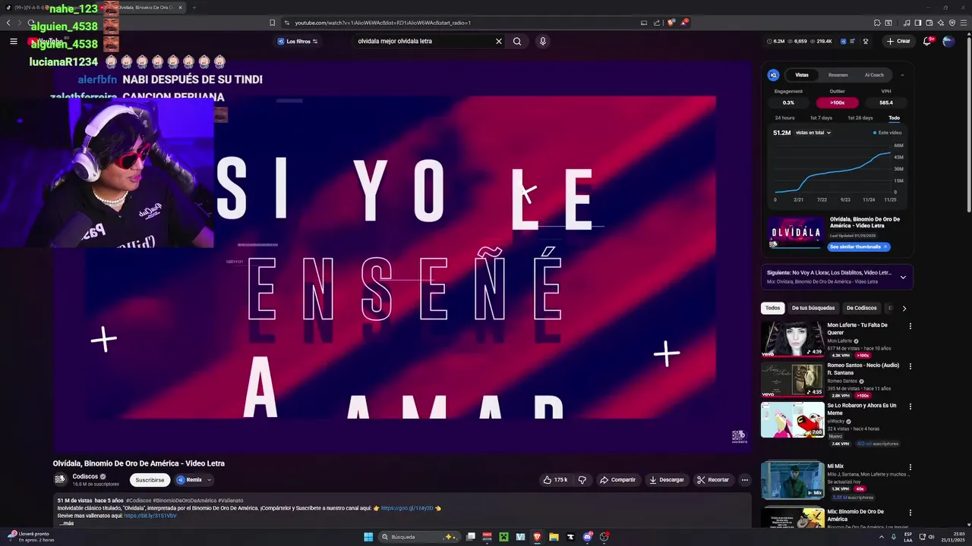Click the Windows taskbar search box
Screen dimensions: 972x546
click(420, 537)
